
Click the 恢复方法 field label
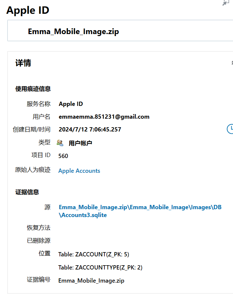click(39, 228)
